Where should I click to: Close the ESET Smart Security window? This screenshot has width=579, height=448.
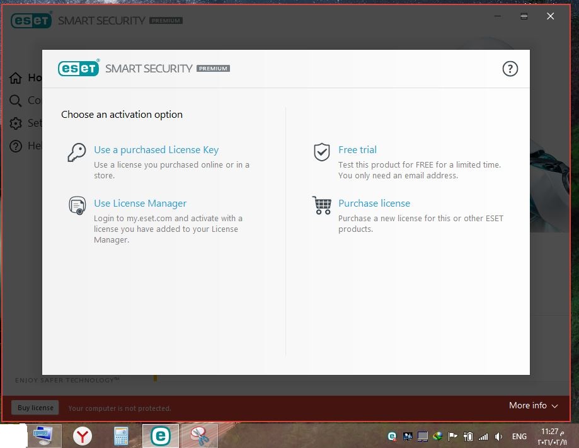(550, 16)
